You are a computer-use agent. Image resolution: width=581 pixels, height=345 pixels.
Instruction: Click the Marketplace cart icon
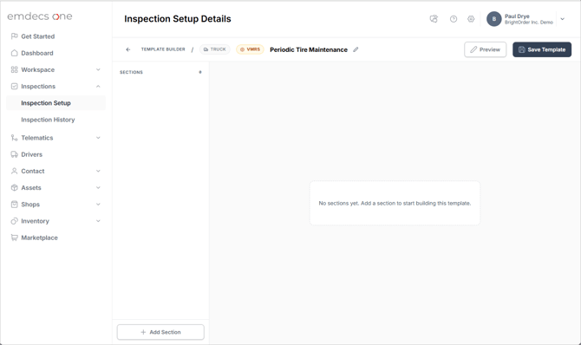coord(15,238)
